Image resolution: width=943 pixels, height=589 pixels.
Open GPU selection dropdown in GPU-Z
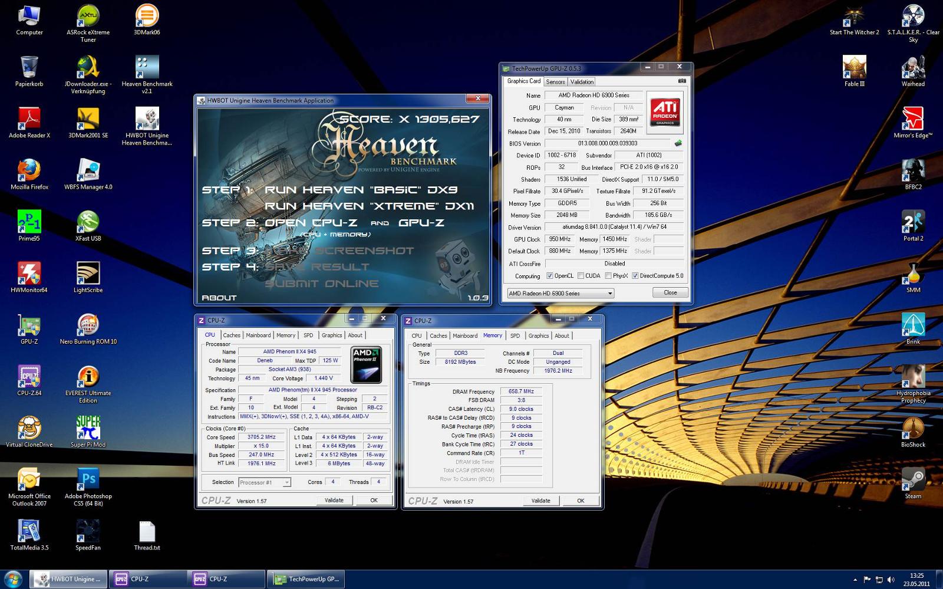click(x=560, y=293)
